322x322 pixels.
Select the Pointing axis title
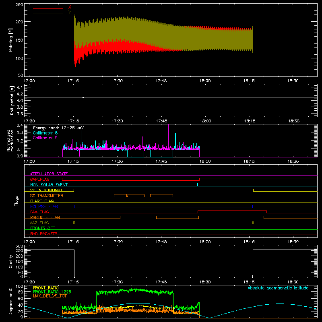click(x=11, y=40)
